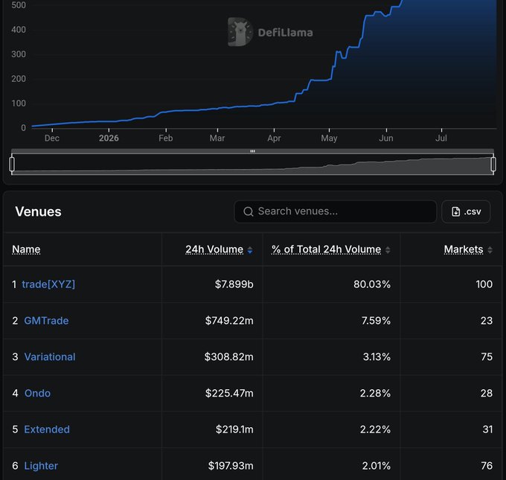Click the sort arrows next to Markets

point(490,250)
